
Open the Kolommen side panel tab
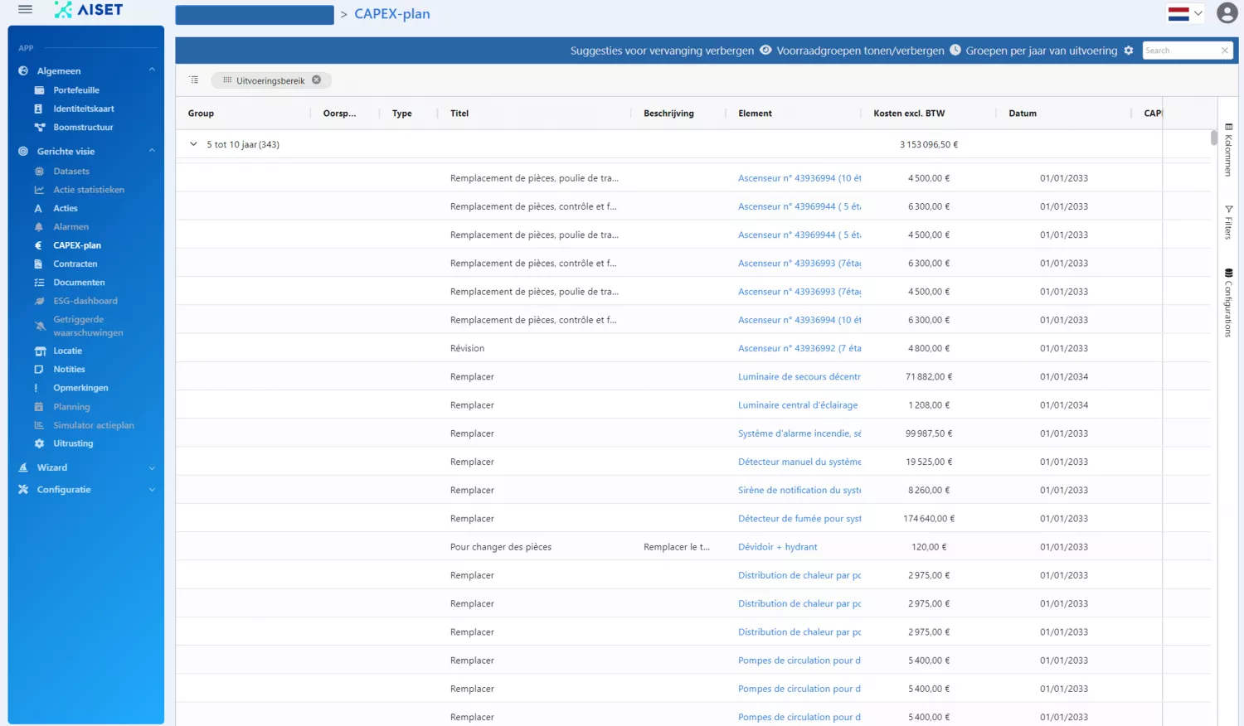[x=1228, y=149]
